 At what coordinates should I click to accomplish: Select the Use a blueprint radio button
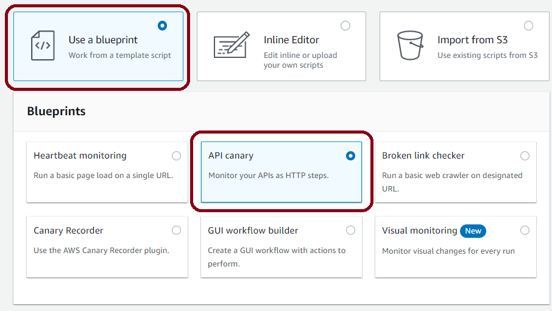pos(162,26)
